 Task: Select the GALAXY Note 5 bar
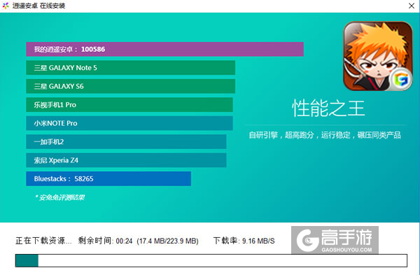[x=130, y=67]
